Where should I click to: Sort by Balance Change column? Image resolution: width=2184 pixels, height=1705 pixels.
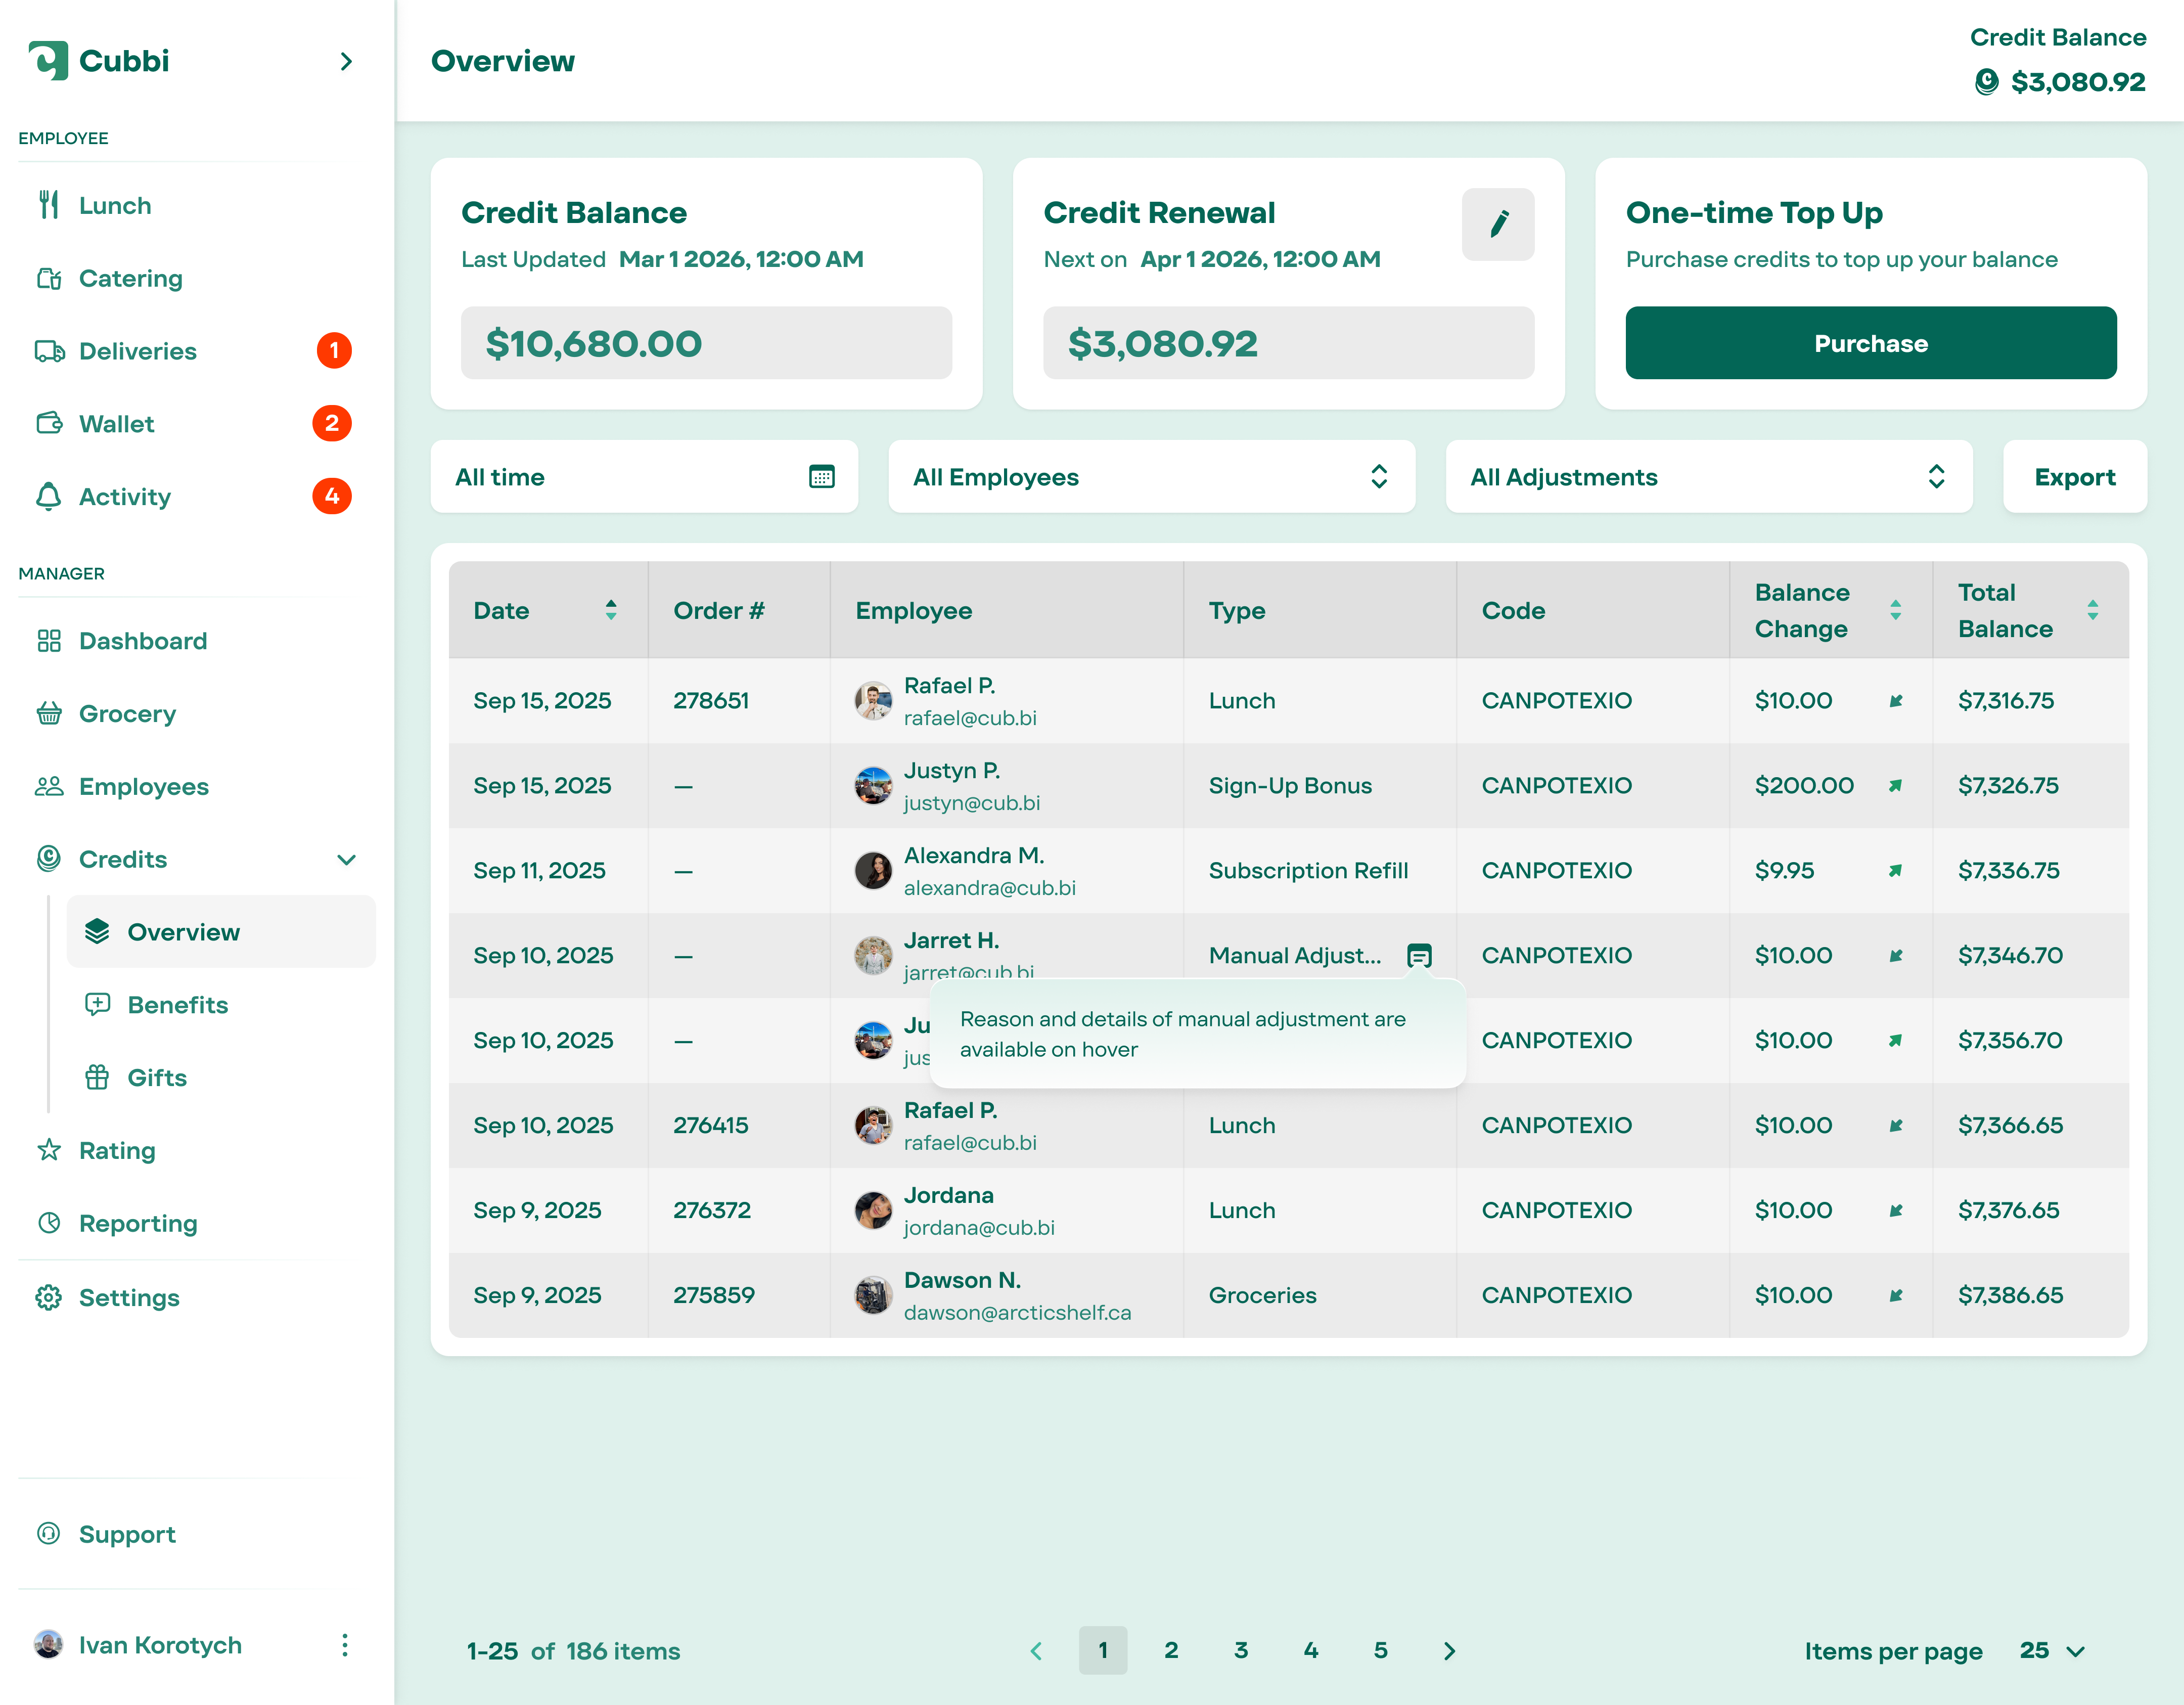pos(1895,610)
